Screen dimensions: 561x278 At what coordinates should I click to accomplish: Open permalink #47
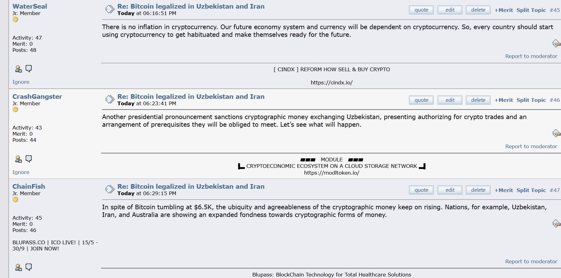[555, 190]
